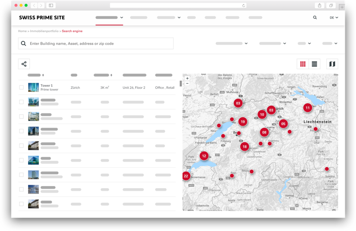
Task: Open Tower 1 Prime tower listing
Action: [49, 87]
